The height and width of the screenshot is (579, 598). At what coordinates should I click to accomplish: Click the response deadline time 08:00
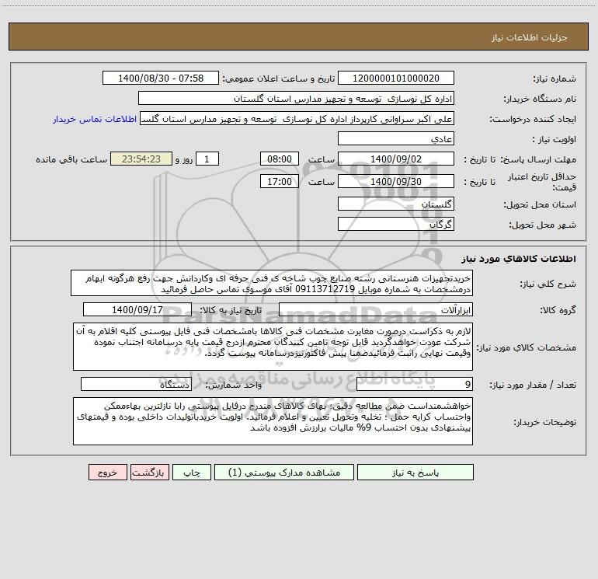pyautogui.click(x=279, y=159)
